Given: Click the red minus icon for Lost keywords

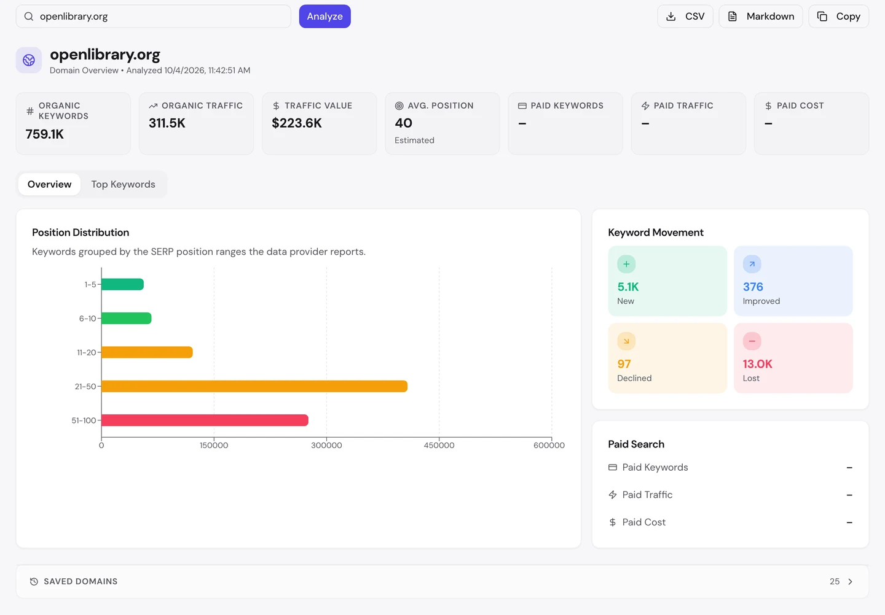Looking at the screenshot, I should coord(752,341).
